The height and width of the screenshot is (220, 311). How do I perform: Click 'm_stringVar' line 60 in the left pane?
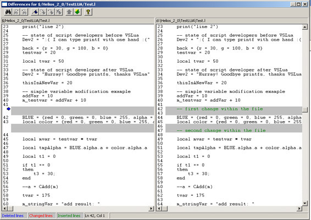pos(61,204)
